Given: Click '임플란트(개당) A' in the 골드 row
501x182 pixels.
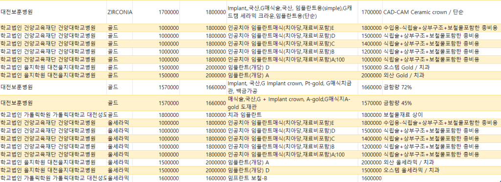Looking at the screenshot, I should [293, 75].
